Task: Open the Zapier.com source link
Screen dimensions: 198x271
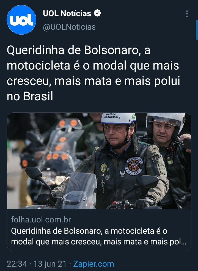Action: (x=94, y=264)
